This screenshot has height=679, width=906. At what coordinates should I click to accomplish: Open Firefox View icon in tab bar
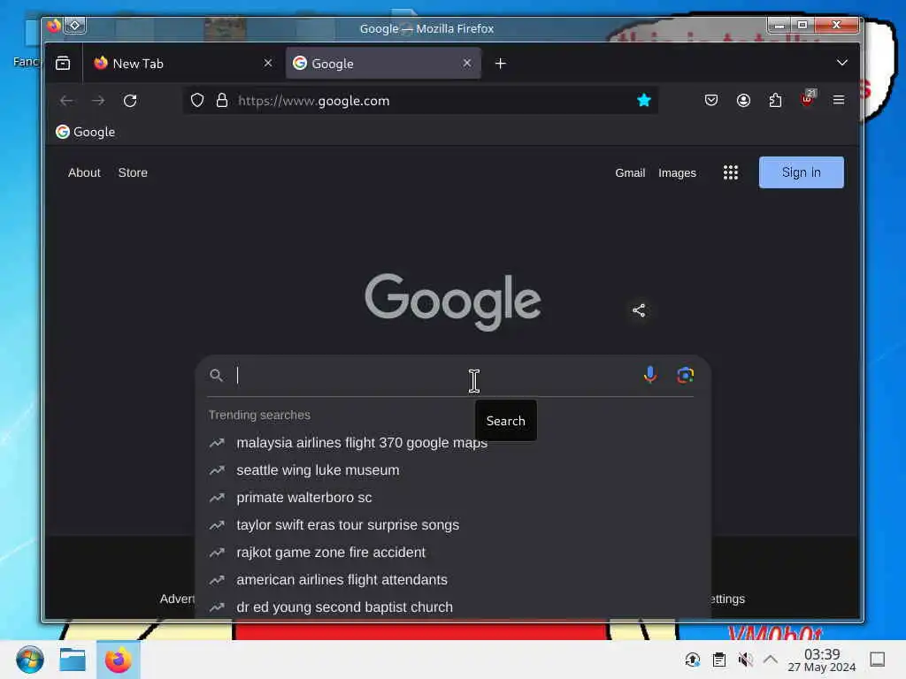63,64
